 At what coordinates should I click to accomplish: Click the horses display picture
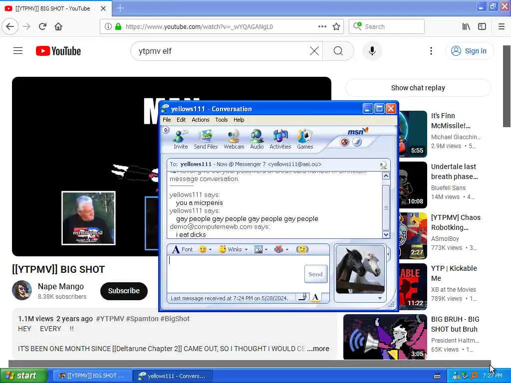click(x=360, y=270)
